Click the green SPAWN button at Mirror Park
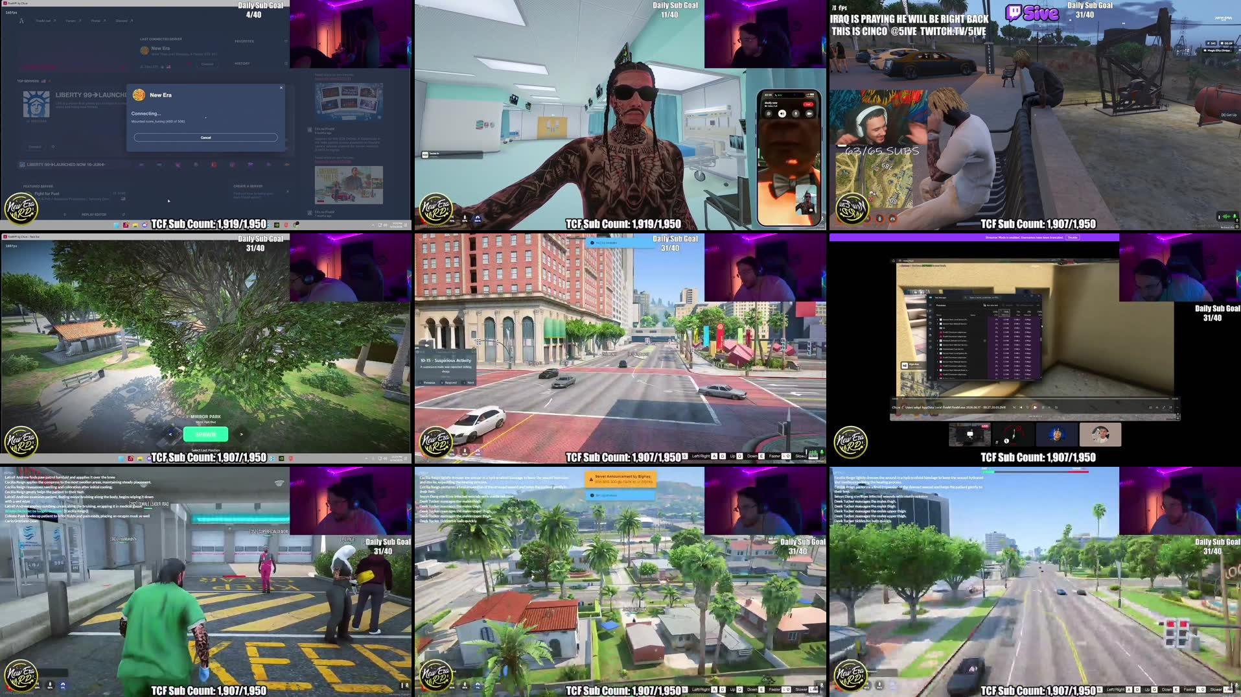 205,434
